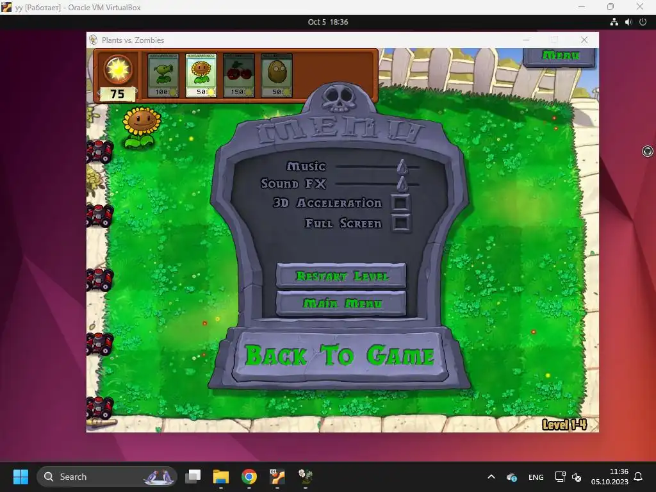Click Restart Level button
This screenshot has width=656, height=492.
341,275
